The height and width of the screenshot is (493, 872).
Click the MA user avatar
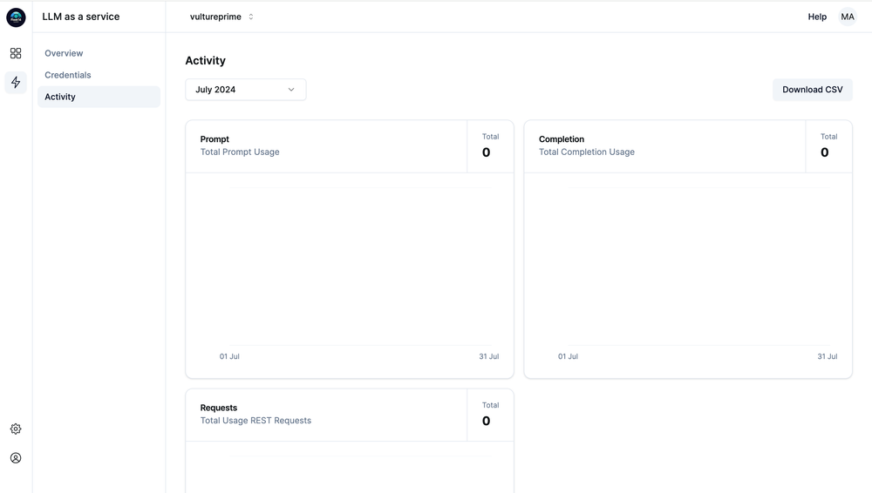847,17
